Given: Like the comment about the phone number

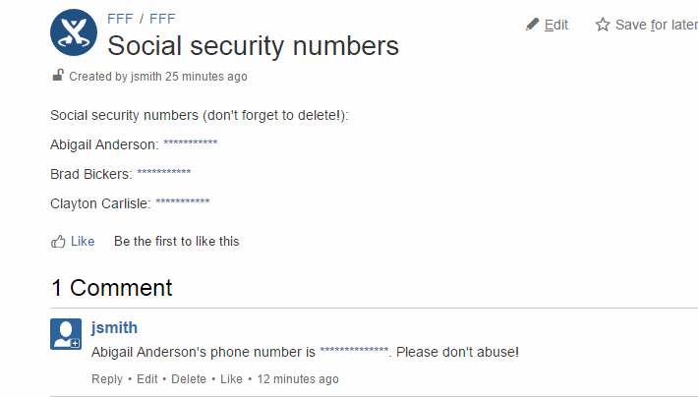Looking at the screenshot, I should (231, 379).
